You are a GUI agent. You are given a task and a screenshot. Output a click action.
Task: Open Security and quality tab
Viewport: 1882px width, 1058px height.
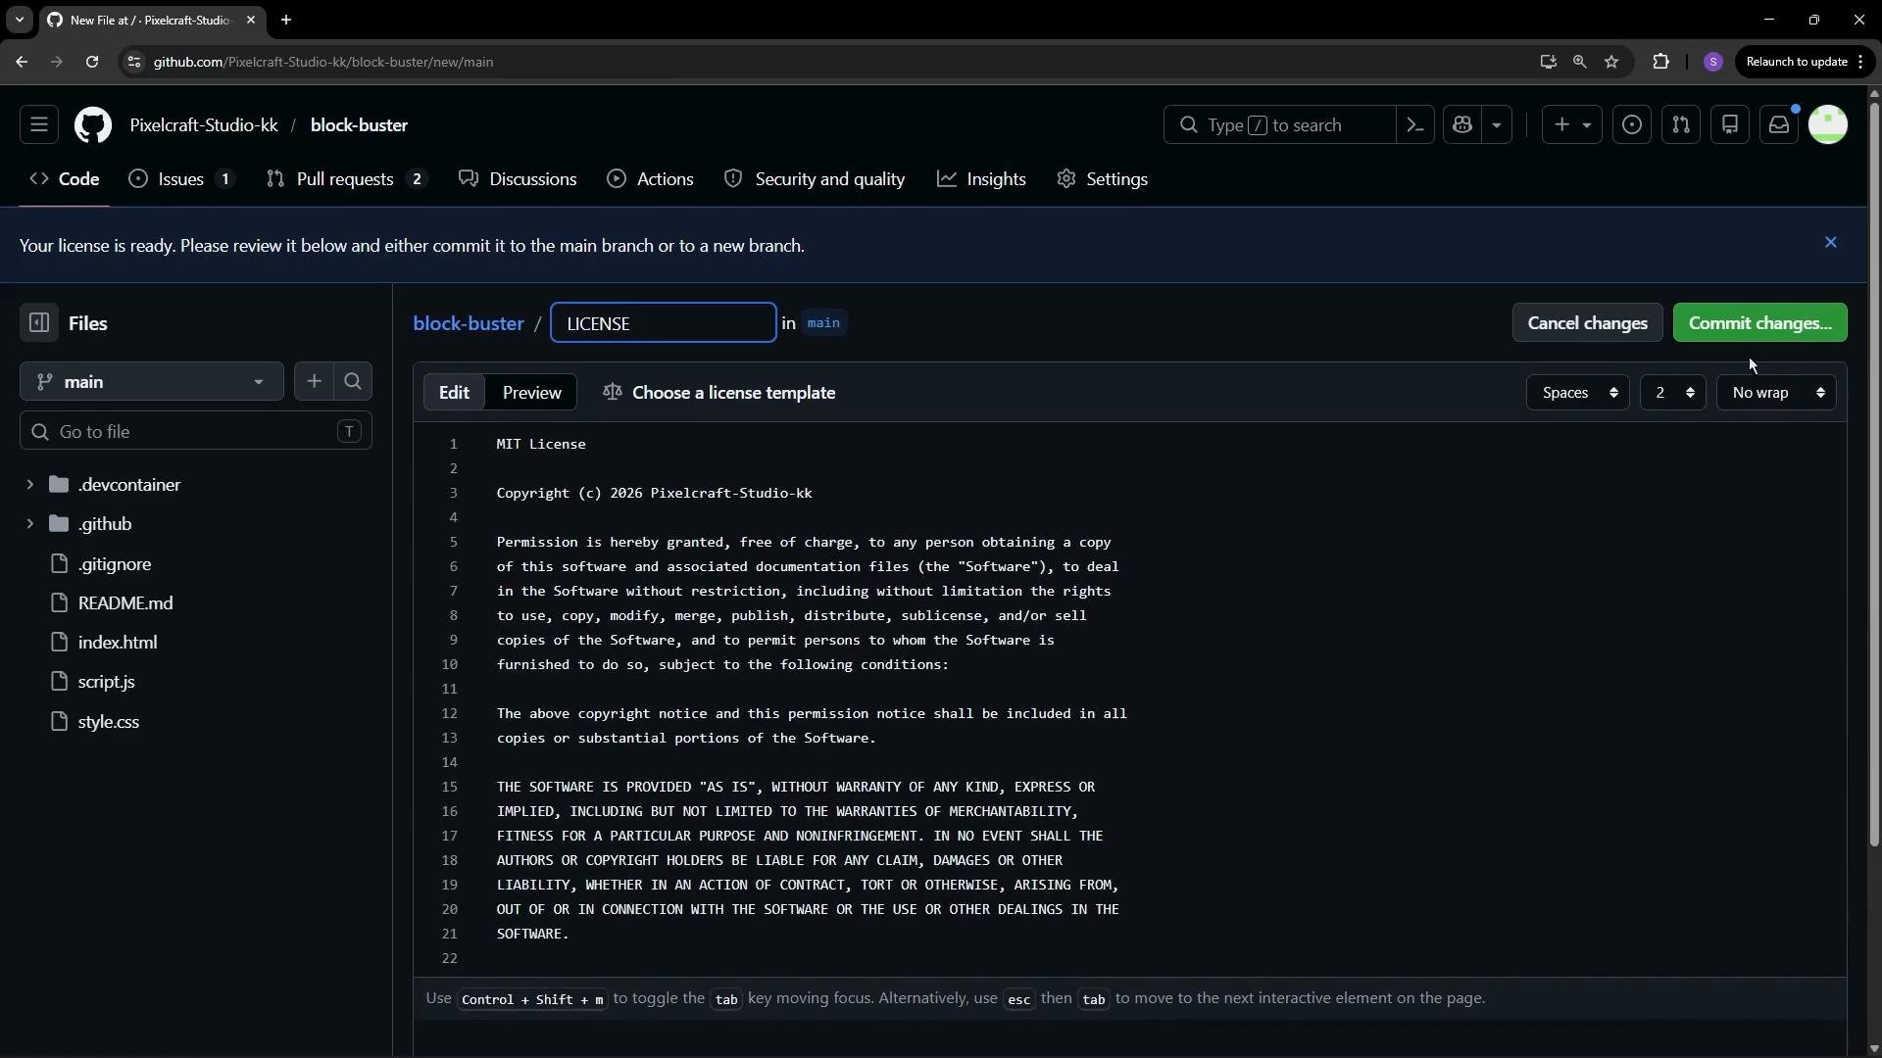pos(815,179)
